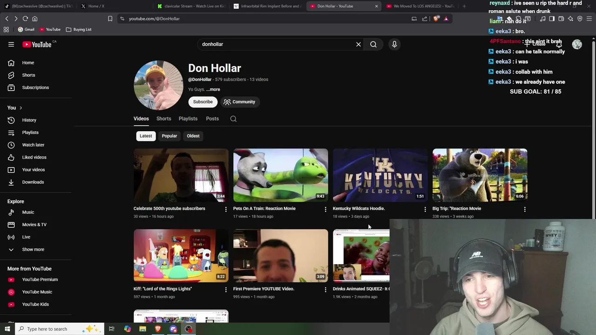Open the Buying List bookmark folder
The image size is (596, 335).
tap(79, 29)
